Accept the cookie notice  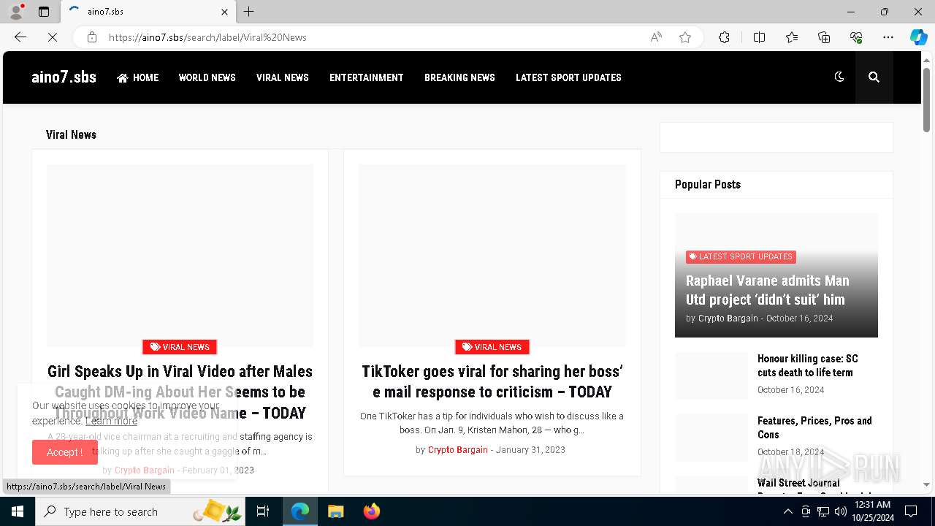tap(64, 452)
